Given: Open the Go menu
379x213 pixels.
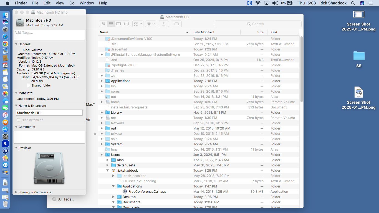Looking at the screenshot, I should tap(72, 3).
